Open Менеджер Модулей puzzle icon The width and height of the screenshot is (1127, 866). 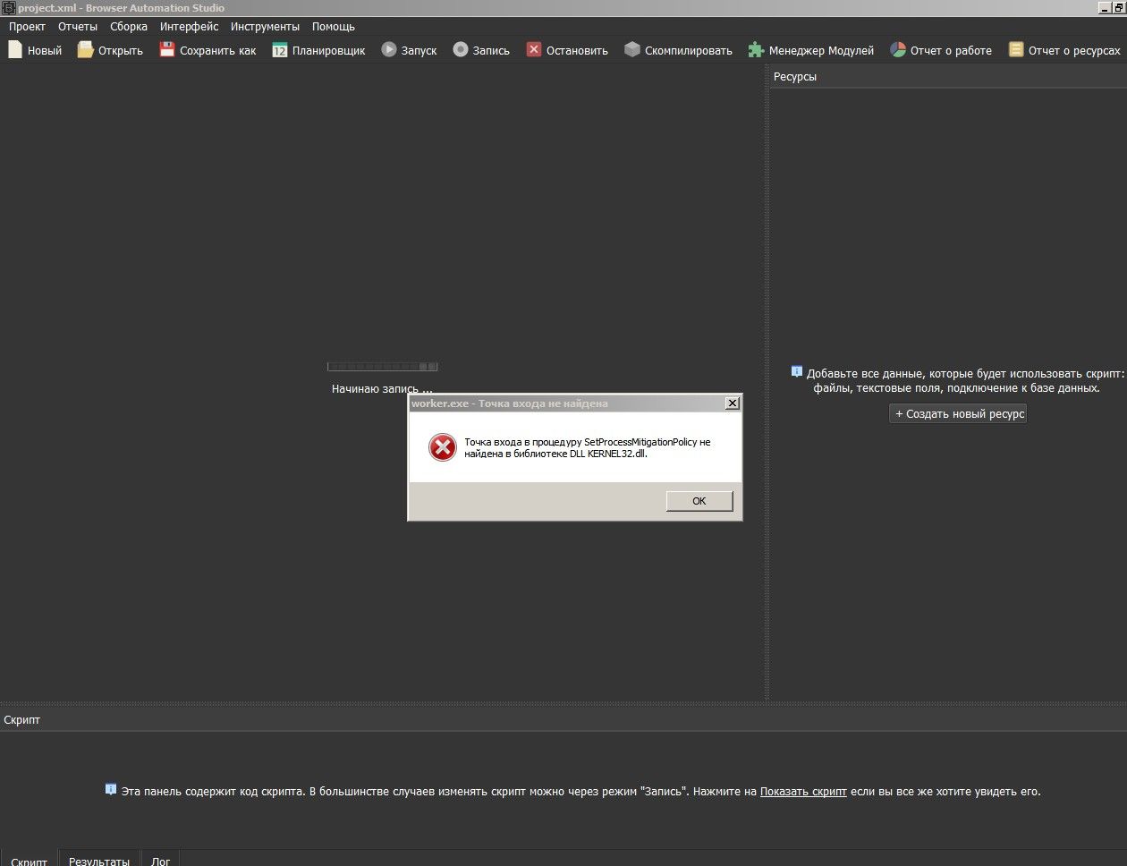point(757,50)
